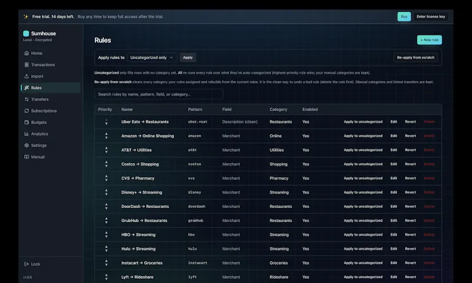The width and height of the screenshot is (472, 283).
Task: Revert the Disney+ Streaming rule
Action: 410,192
